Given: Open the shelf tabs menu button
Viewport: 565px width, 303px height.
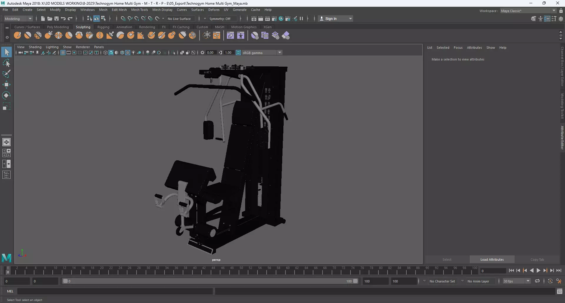Looking at the screenshot, I should (7, 28).
